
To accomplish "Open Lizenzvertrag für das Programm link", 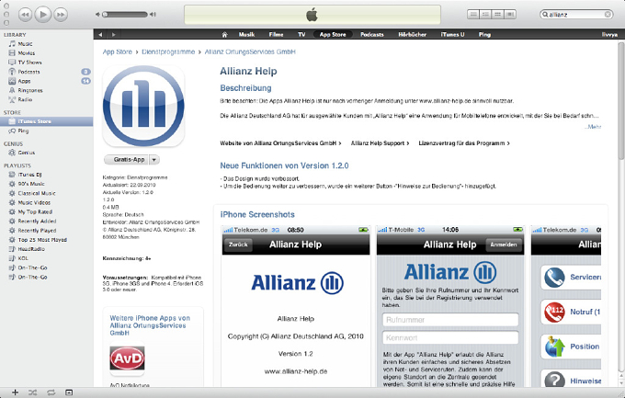I will click(464, 143).
